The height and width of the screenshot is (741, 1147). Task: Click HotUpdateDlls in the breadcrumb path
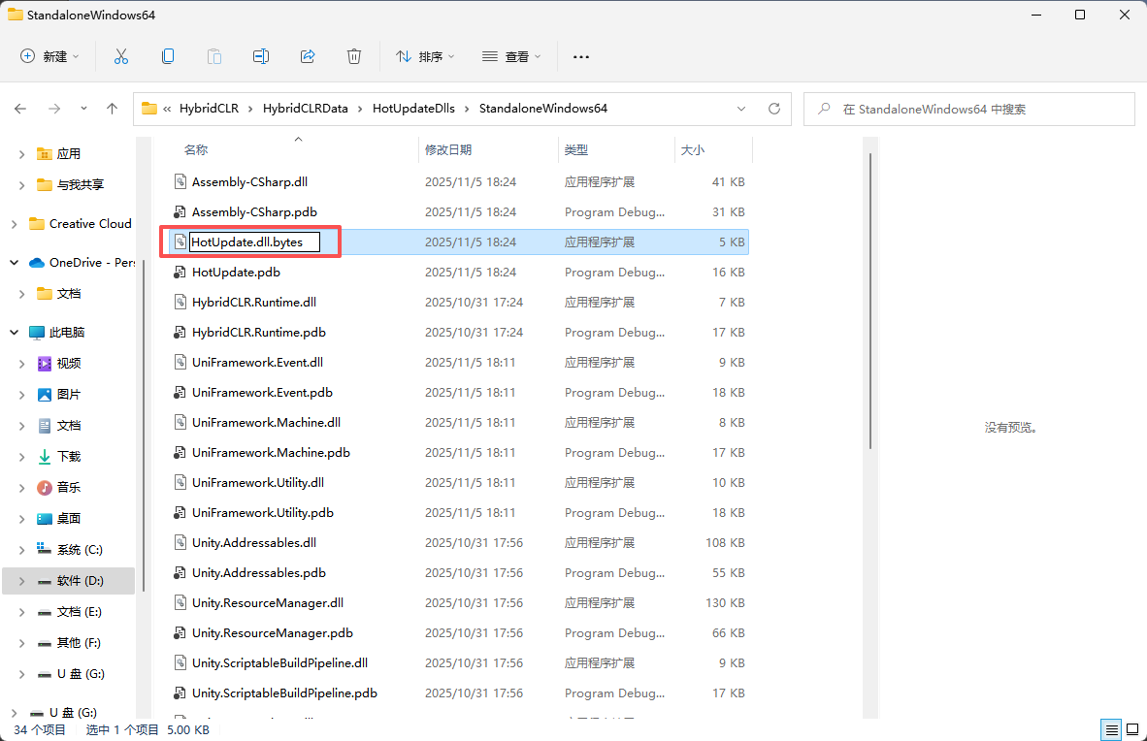414,109
